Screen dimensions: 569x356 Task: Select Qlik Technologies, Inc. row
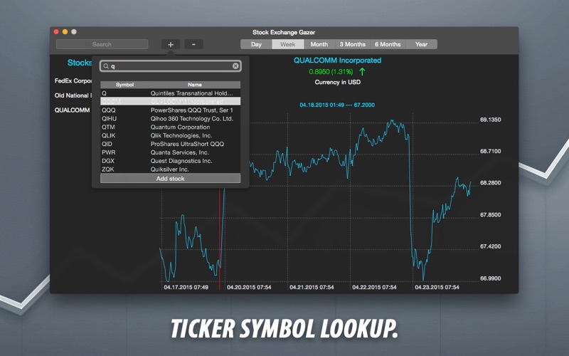tap(170, 135)
